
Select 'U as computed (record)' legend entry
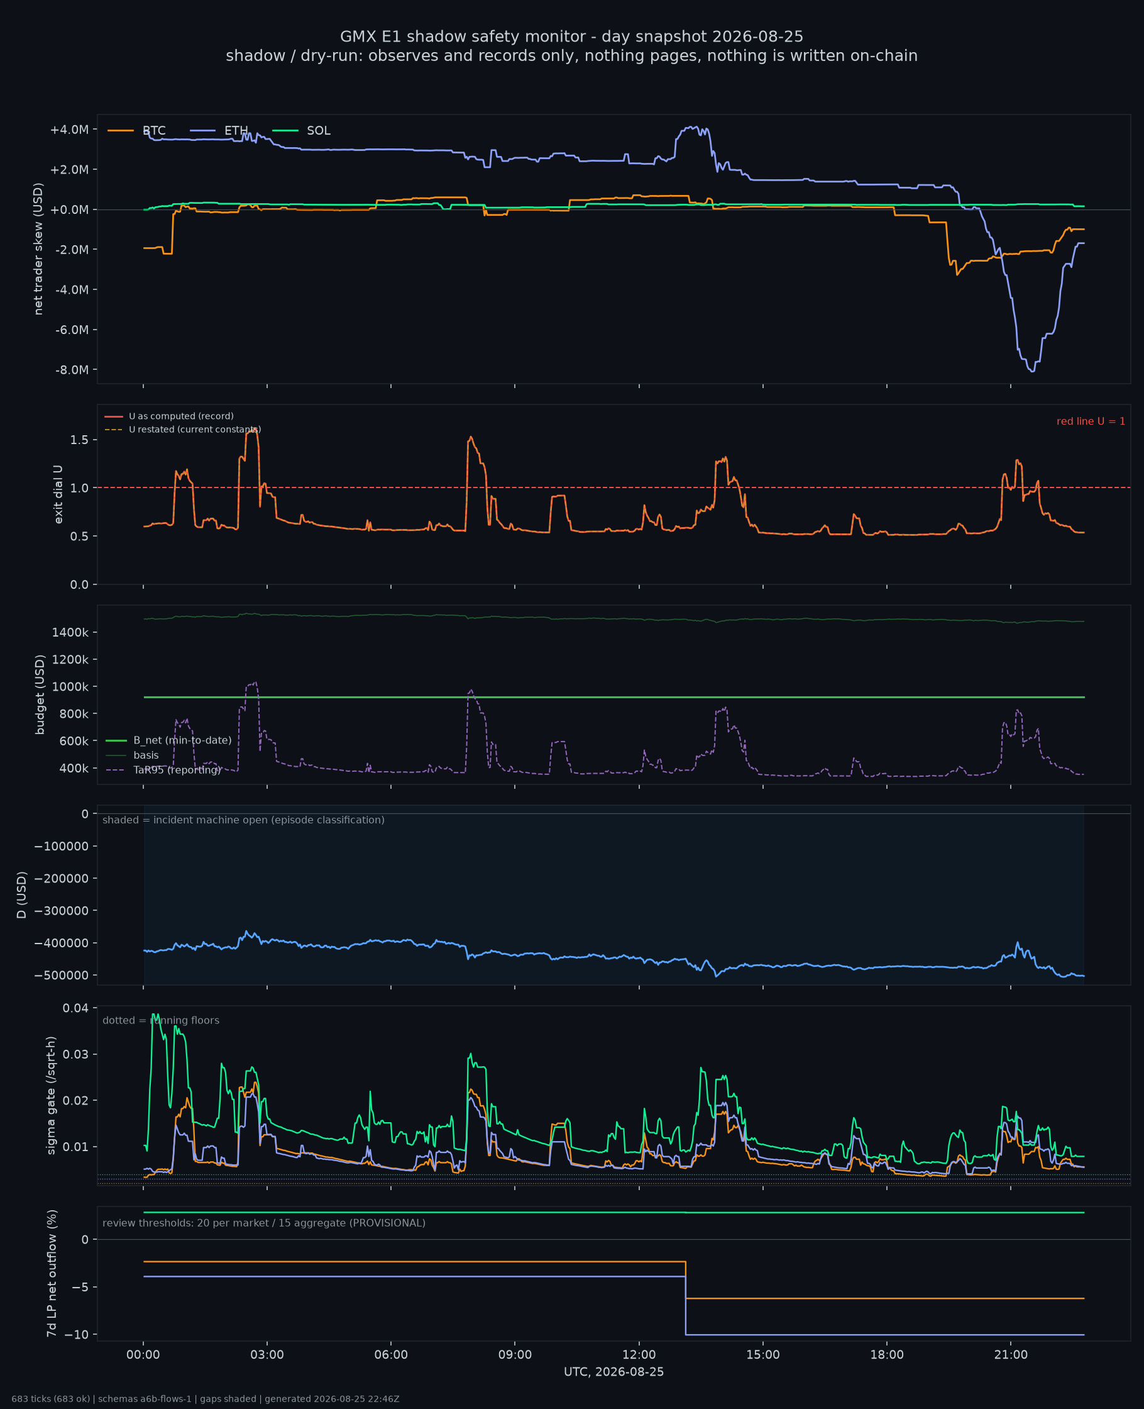coord(169,416)
